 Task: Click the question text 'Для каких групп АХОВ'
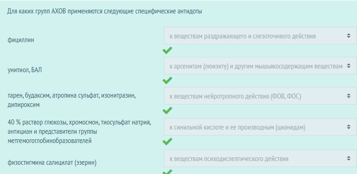104,11
